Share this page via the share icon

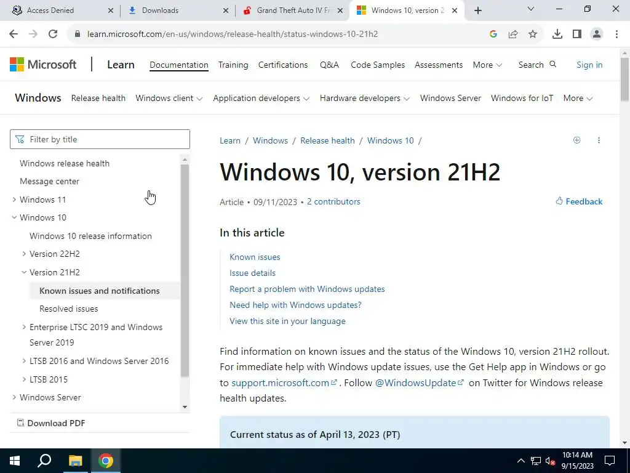coord(513,34)
